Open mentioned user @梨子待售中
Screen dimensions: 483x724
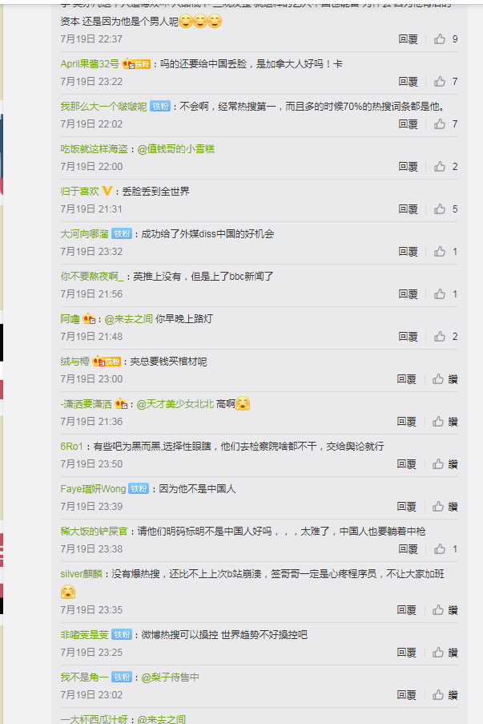(171, 677)
